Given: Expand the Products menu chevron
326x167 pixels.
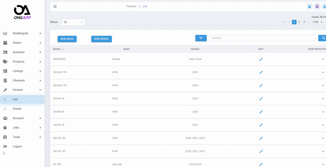Looking at the screenshot, I should 40,62.
